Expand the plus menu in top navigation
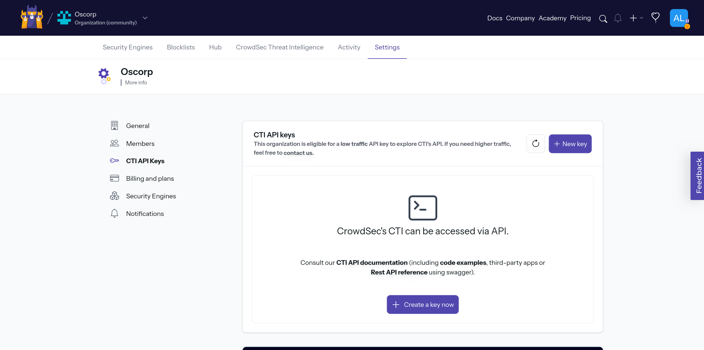Viewport: 704px width, 350px height. 635,18
